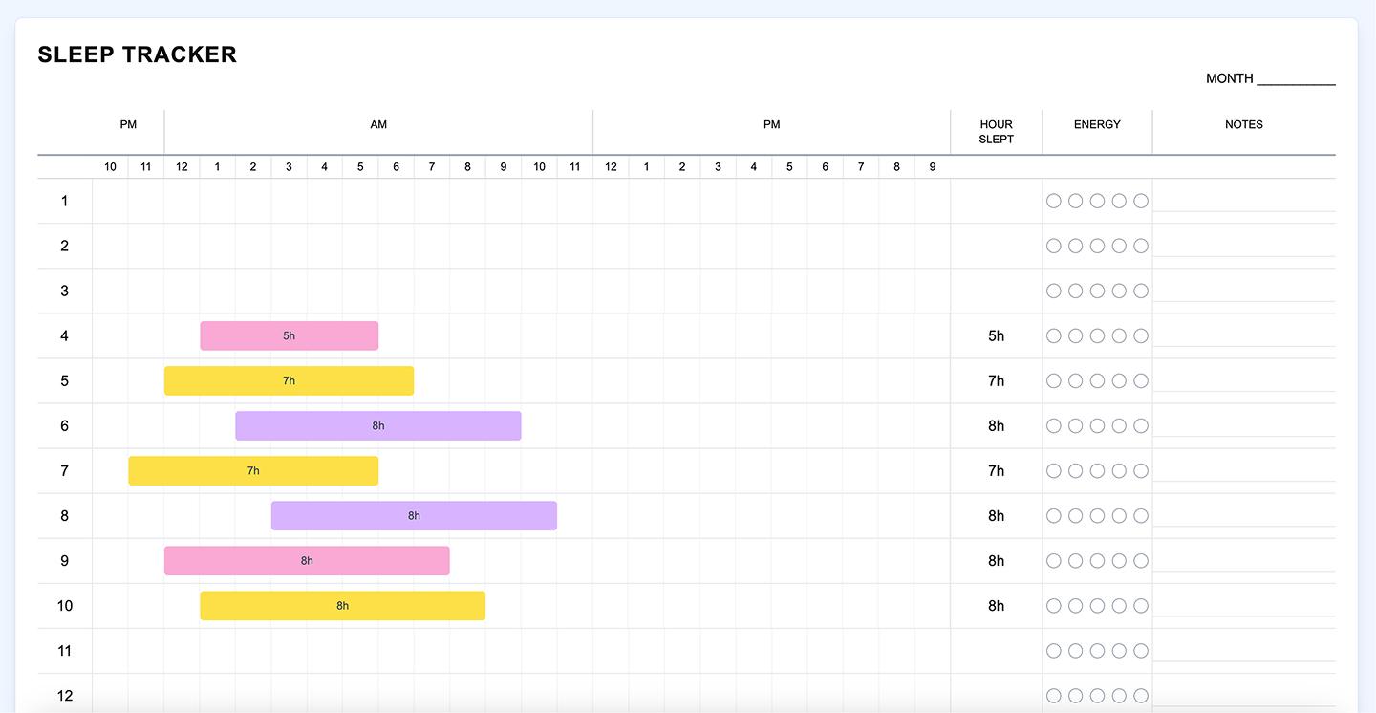Click the purple 8h sleep bar on day 8
The height and width of the screenshot is (713, 1376).
pos(414,515)
